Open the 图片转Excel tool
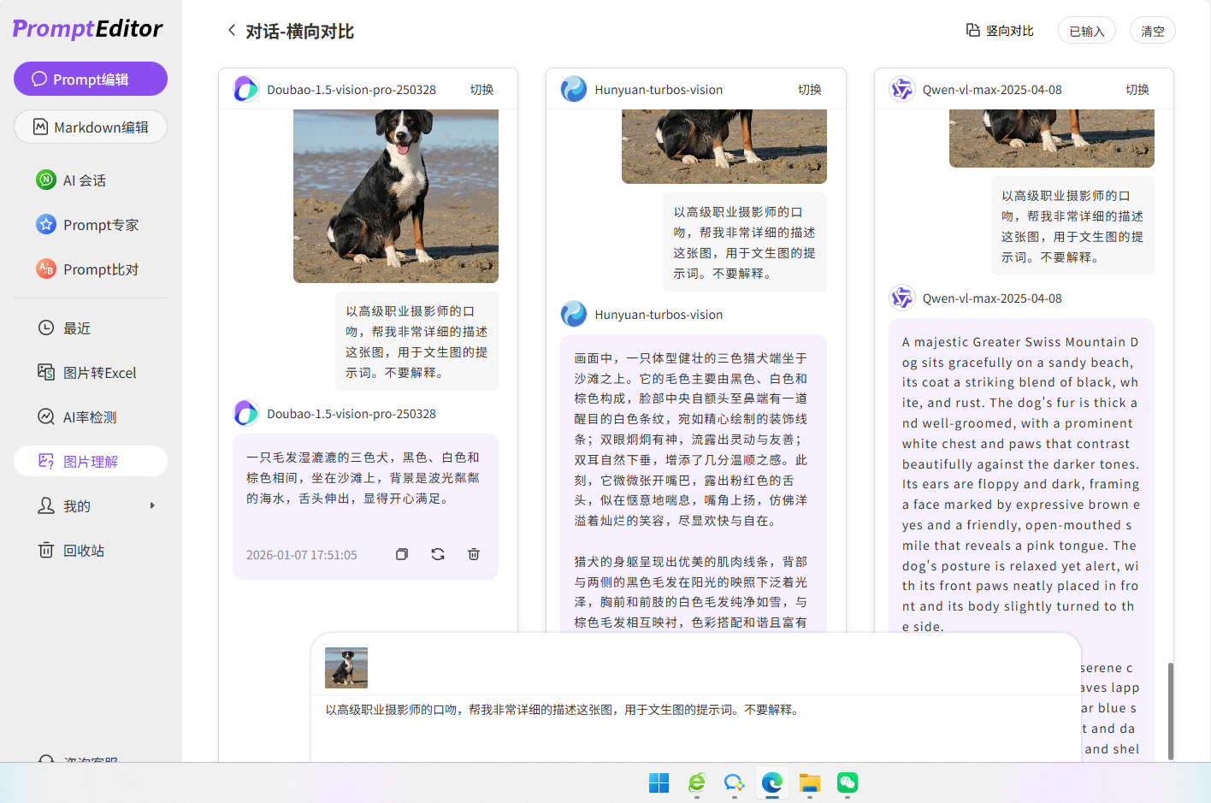1211x803 pixels. 90,372
